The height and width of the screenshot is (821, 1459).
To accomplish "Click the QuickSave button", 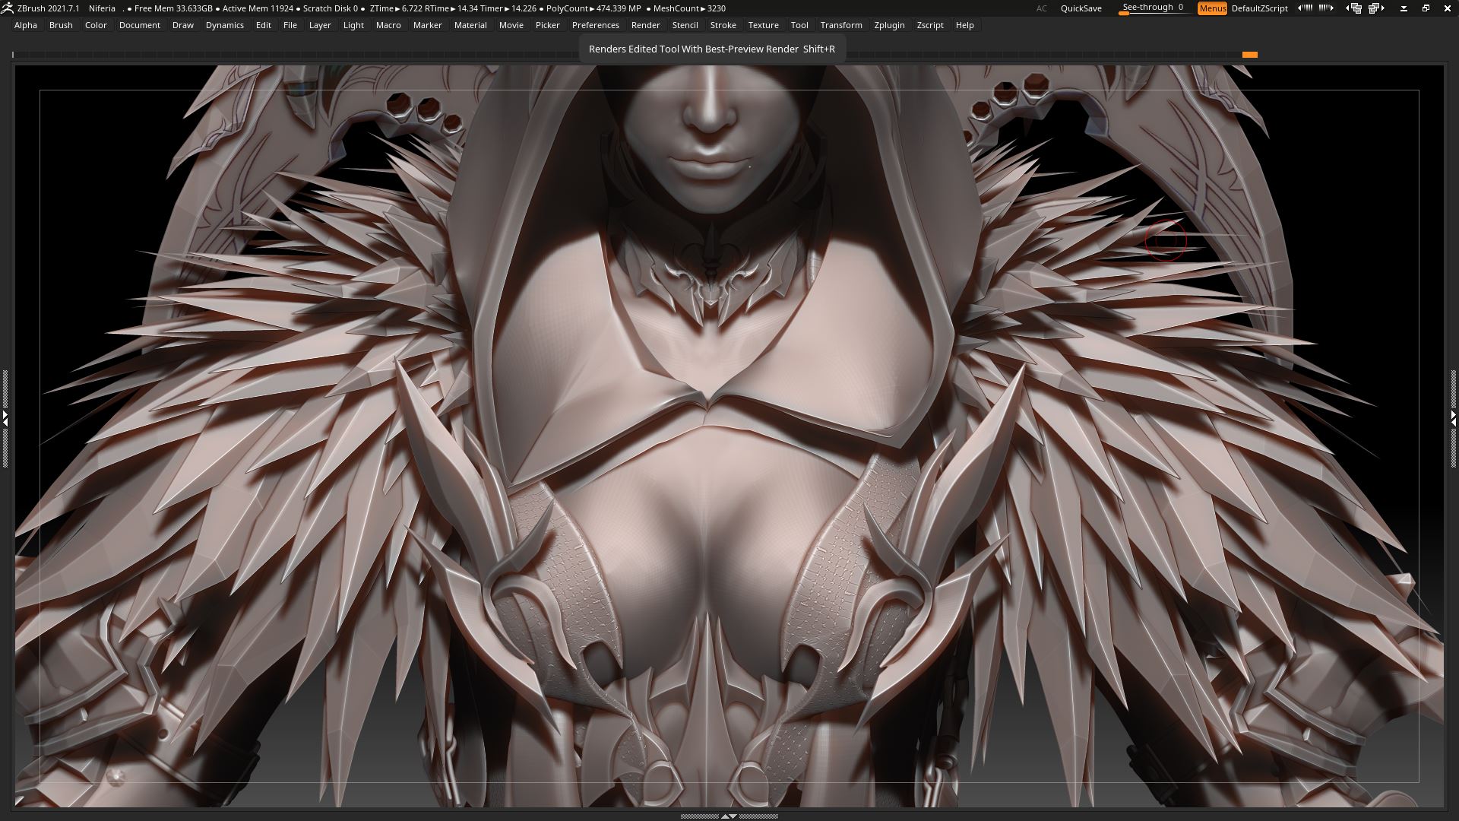I will click(1081, 8).
